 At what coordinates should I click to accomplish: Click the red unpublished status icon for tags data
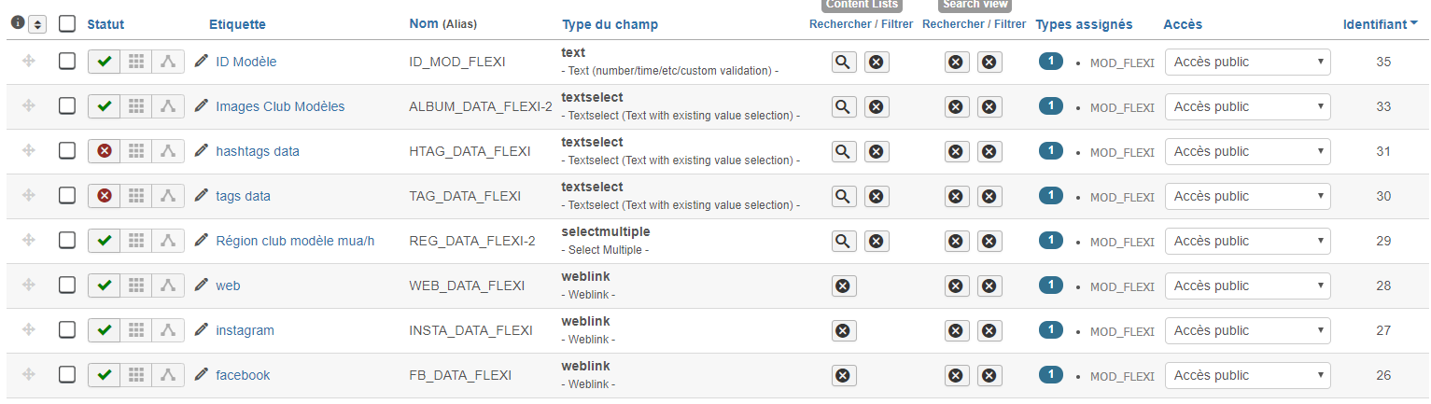tap(105, 196)
